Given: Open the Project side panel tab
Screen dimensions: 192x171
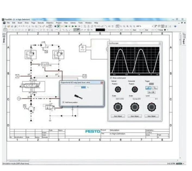Looking at the screenshot, I should 184,39.
